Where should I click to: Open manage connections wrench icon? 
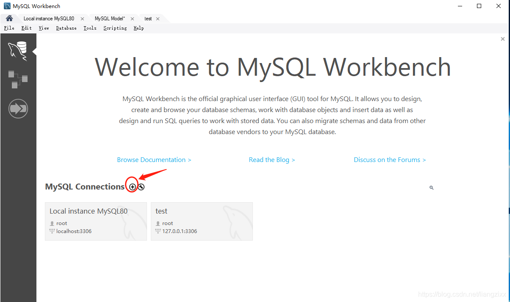pyautogui.click(x=141, y=187)
